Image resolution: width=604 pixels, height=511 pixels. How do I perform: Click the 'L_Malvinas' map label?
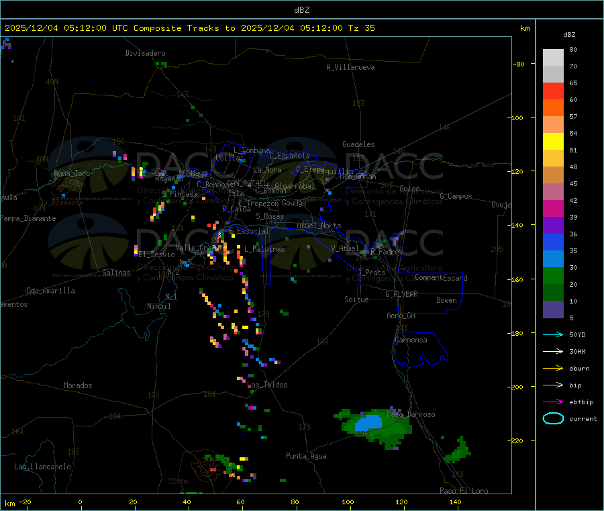point(264,249)
